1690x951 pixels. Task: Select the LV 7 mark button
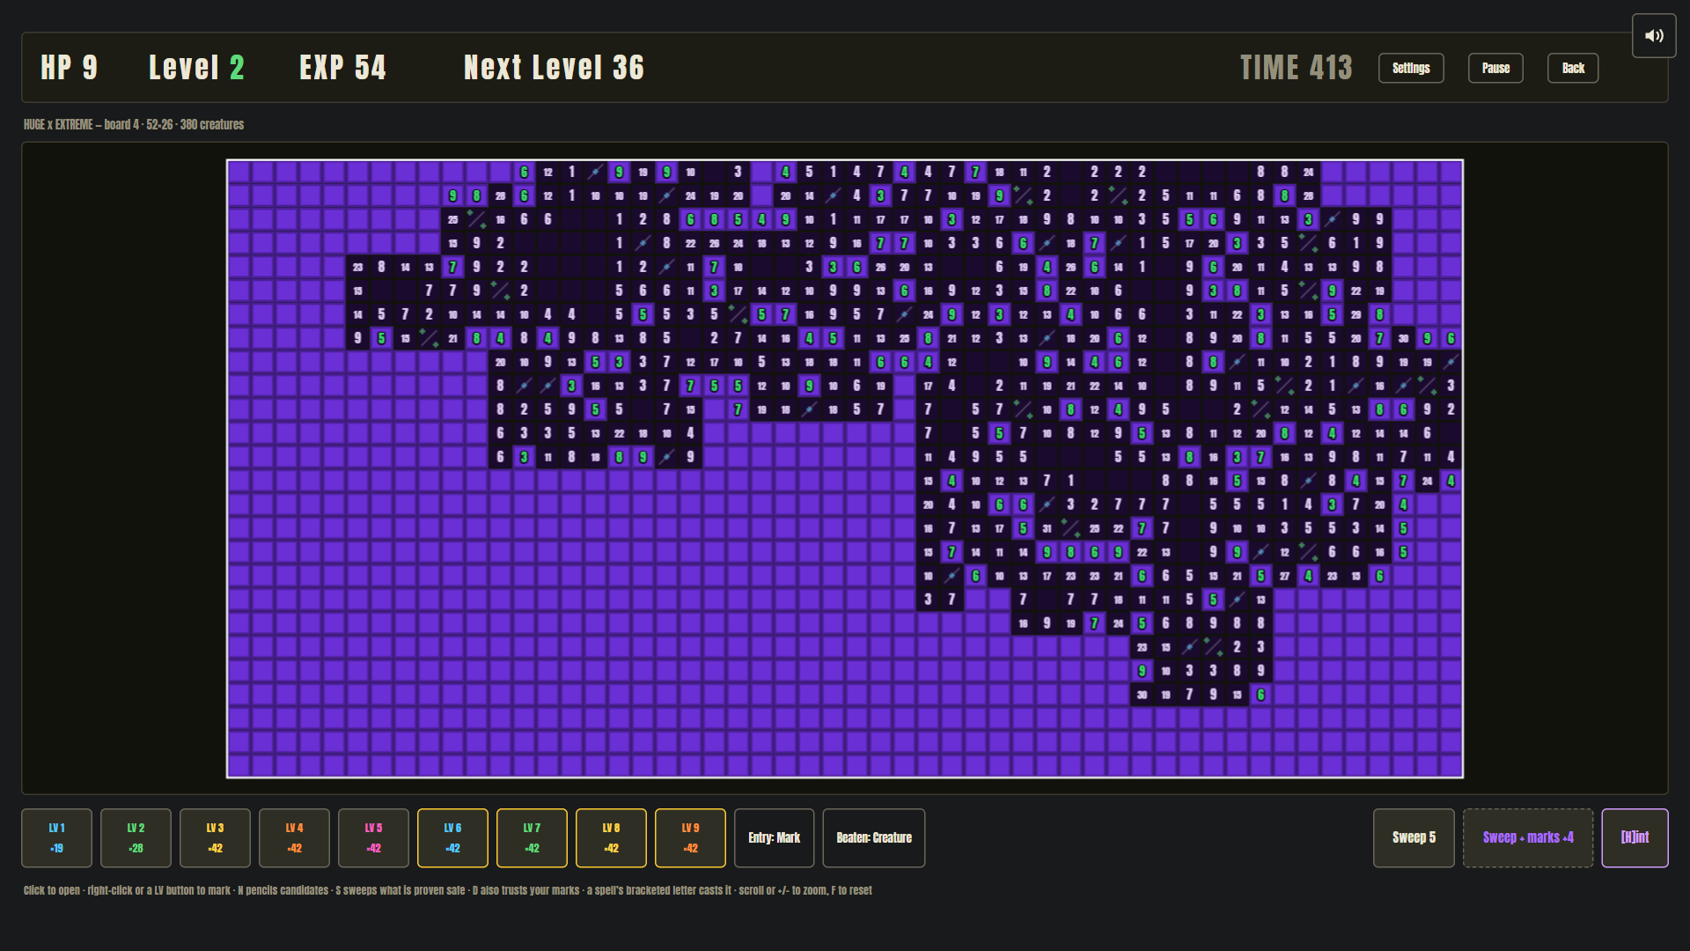pyautogui.click(x=532, y=837)
